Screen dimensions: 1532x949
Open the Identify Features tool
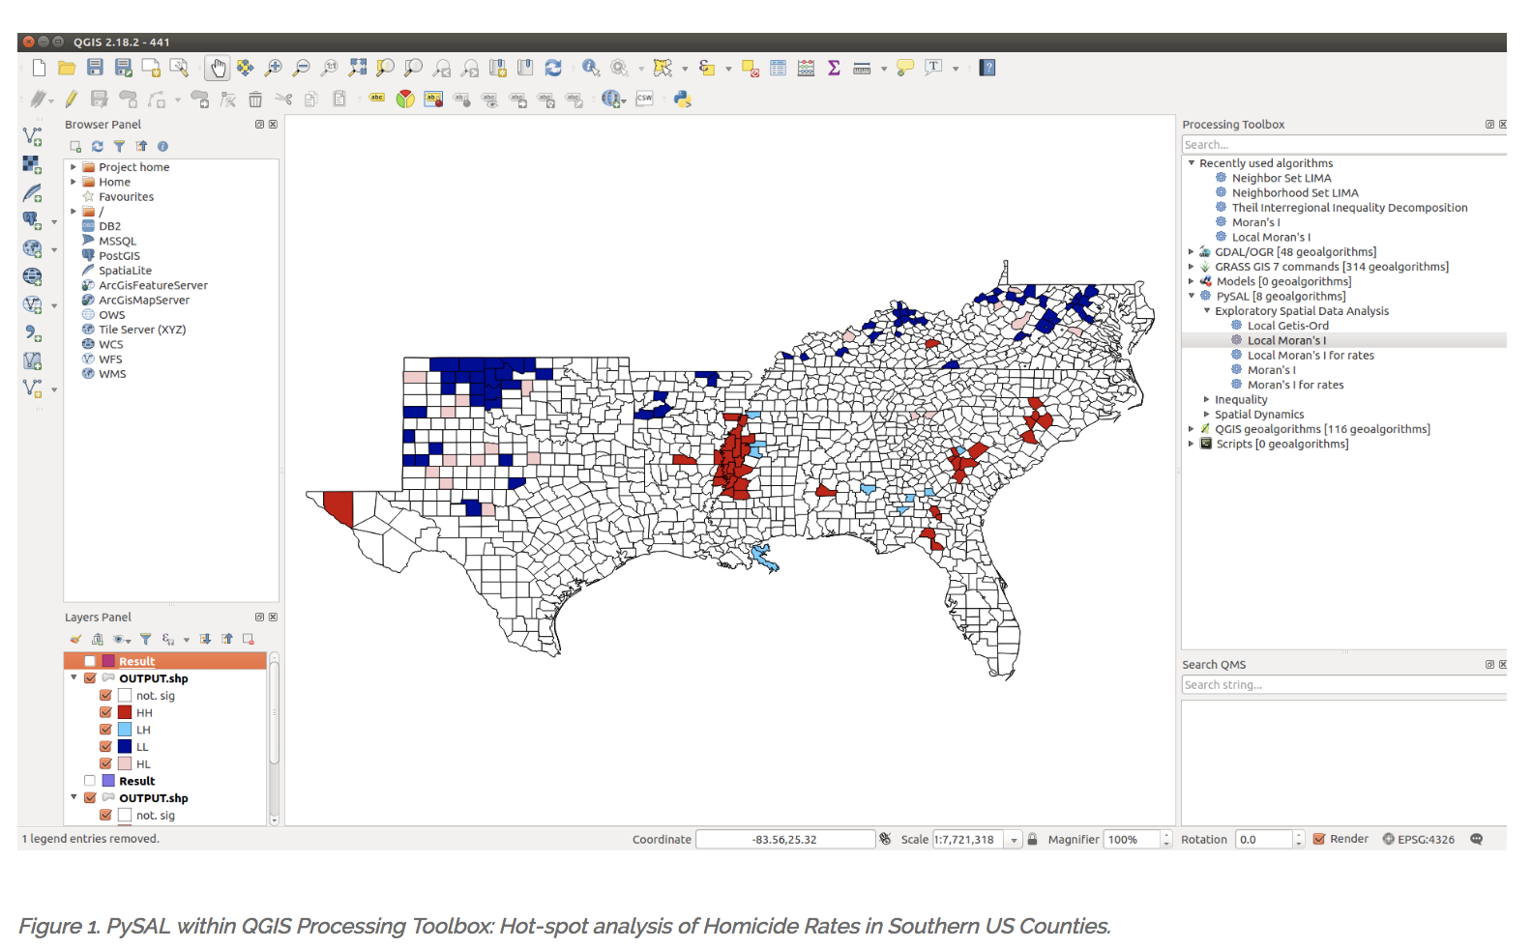[x=591, y=68]
